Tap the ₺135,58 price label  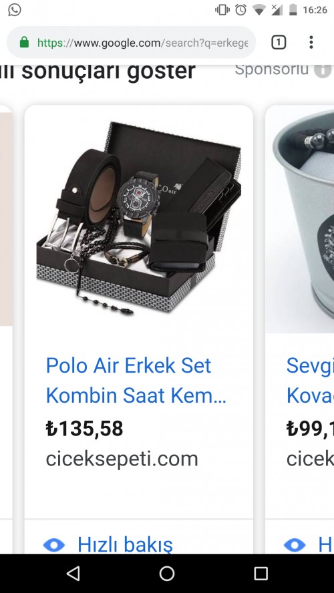point(84,429)
